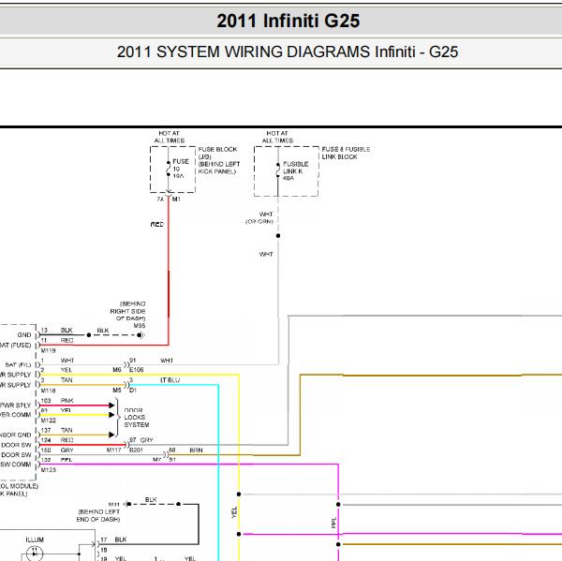Click the "FUSIBLE LINK K 40A" label
Screen dimensions: 562x561
click(x=296, y=171)
